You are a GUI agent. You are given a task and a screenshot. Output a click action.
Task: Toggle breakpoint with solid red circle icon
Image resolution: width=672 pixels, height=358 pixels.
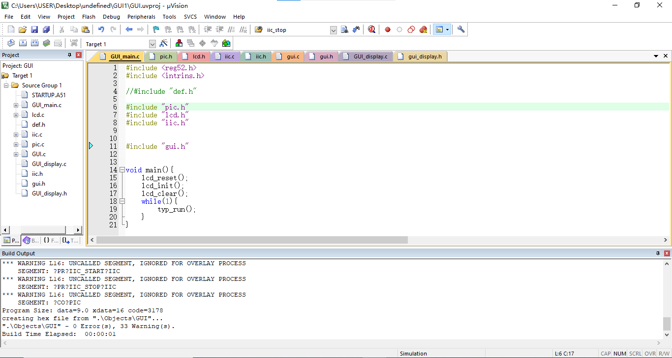point(388,29)
